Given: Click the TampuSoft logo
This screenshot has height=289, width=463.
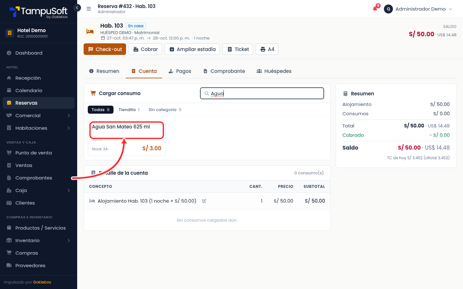Looking at the screenshot, I should [x=39, y=12].
